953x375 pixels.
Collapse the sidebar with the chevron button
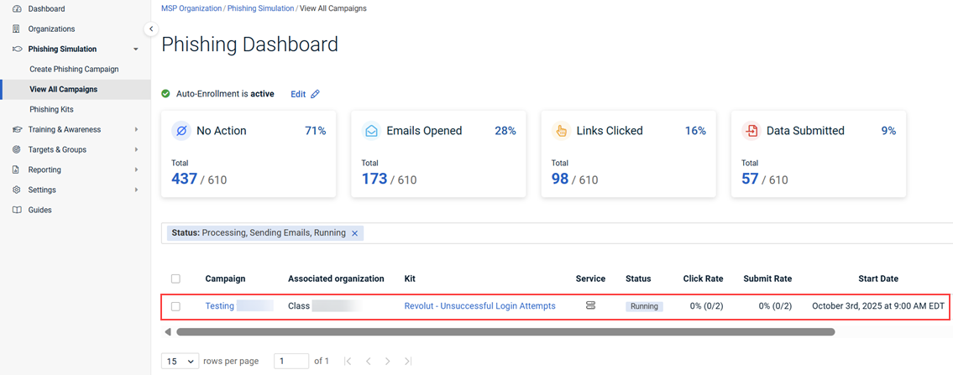click(151, 29)
